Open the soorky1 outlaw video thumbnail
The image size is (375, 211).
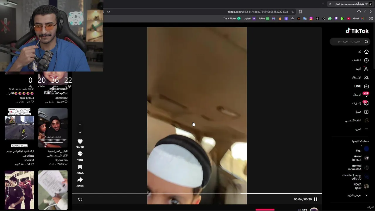point(19,128)
